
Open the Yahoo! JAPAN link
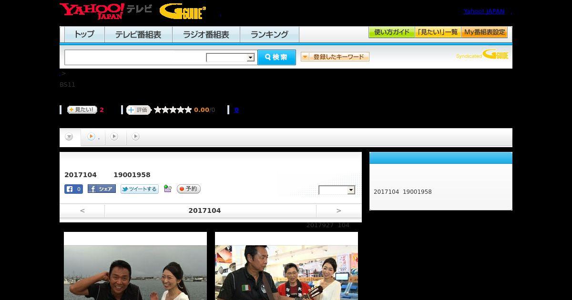484,11
